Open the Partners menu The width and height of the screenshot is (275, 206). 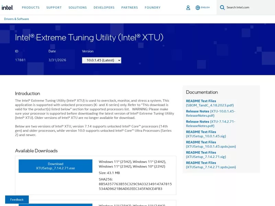(130, 8)
